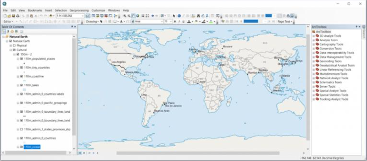367x161 pixels.
Task: Collapse the Cultural group layer
Action: point(10,50)
